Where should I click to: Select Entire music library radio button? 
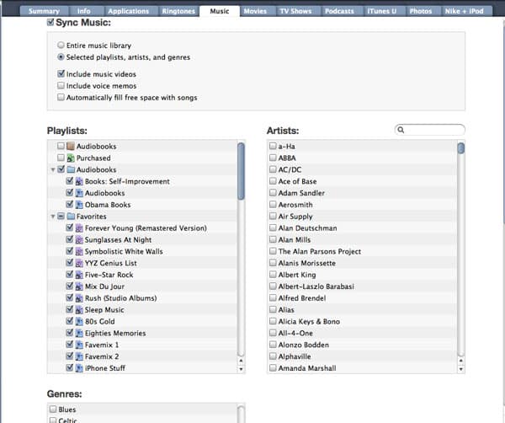(61, 46)
